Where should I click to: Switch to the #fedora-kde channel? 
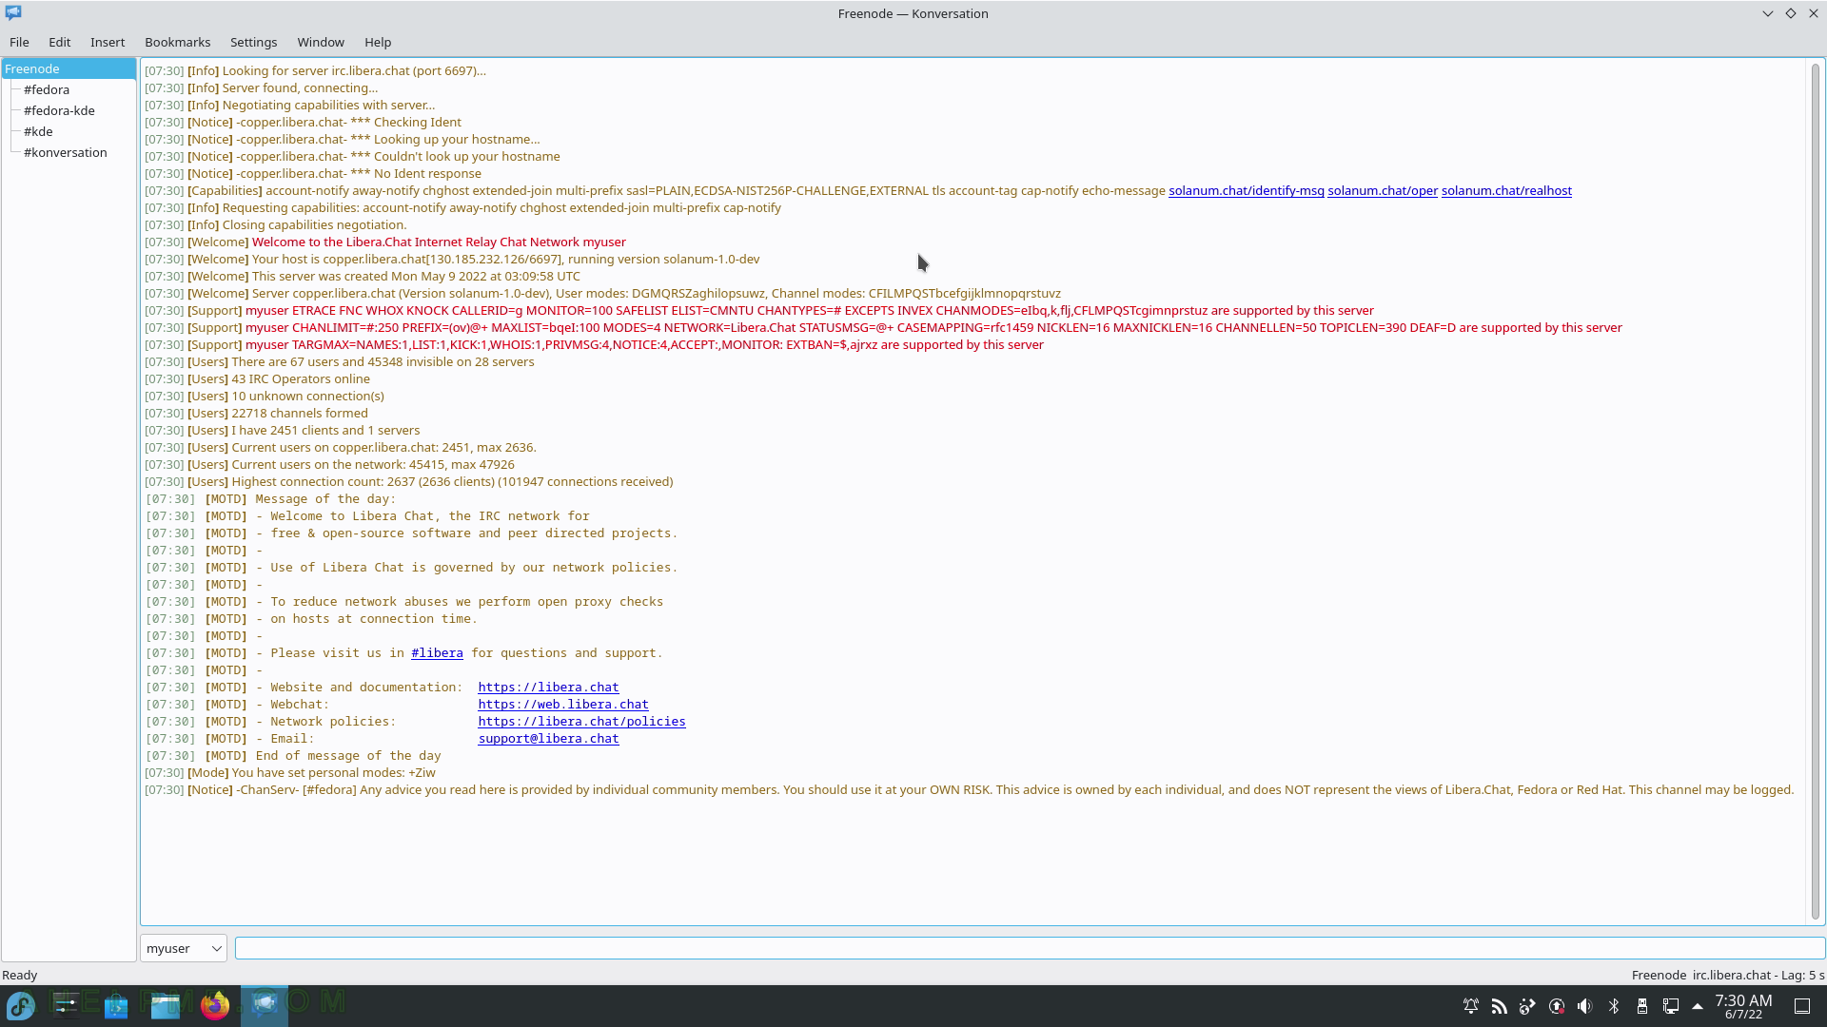tap(59, 110)
